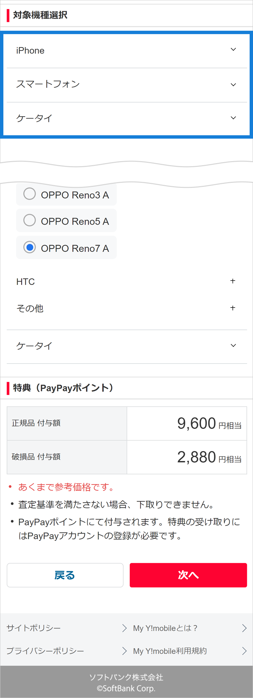253x698 pixels.
Task: Click the arrow beside サイトポリシー
Action: (124, 628)
